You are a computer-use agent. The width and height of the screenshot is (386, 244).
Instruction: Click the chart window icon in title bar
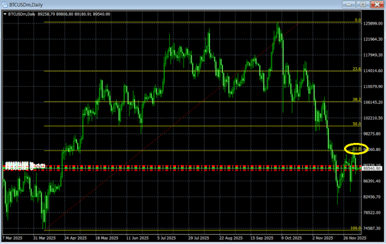pyautogui.click(x=5, y=5)
